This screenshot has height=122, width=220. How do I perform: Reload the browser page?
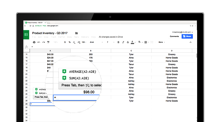(30, 26)
